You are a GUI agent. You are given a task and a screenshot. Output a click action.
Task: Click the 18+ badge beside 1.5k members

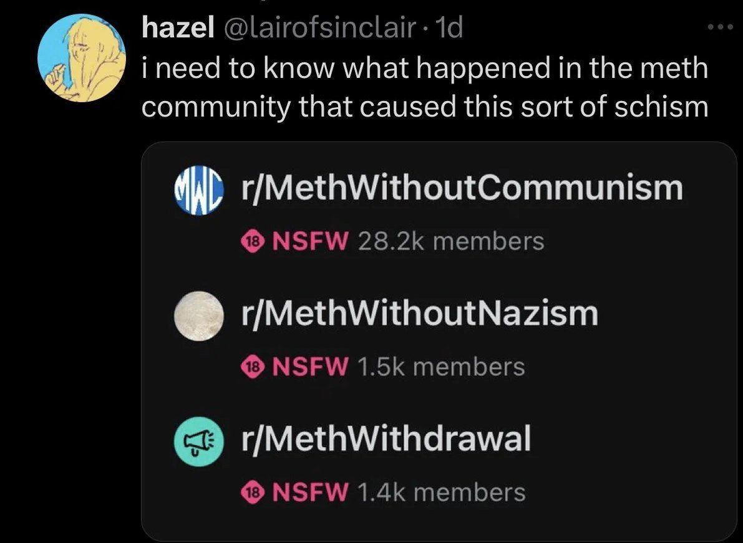tap(253, 367)
